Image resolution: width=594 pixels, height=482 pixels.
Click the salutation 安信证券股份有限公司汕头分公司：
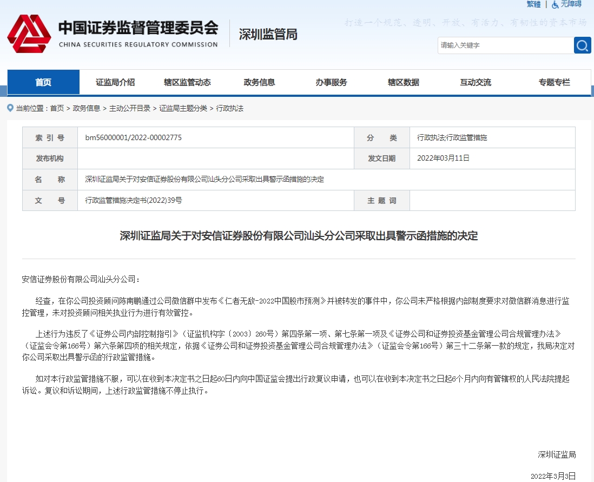coord(81,279)
